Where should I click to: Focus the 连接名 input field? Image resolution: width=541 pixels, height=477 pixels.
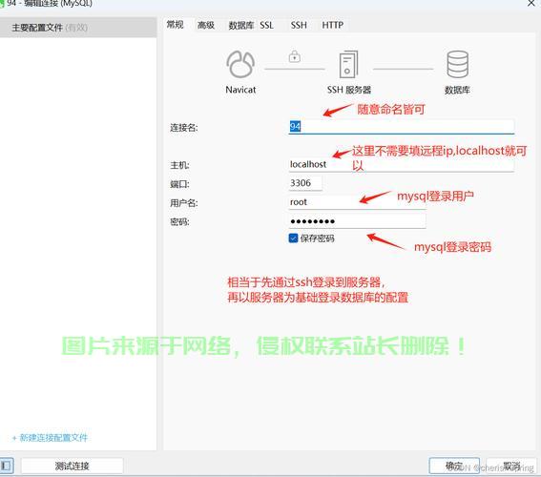[x=402, y=127]
